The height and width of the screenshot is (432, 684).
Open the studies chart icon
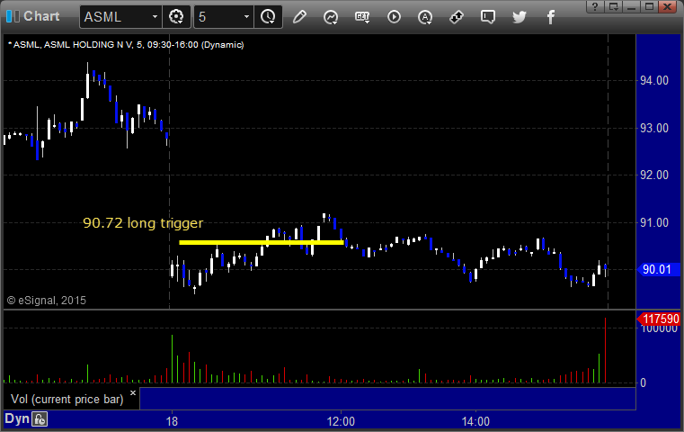331,17
